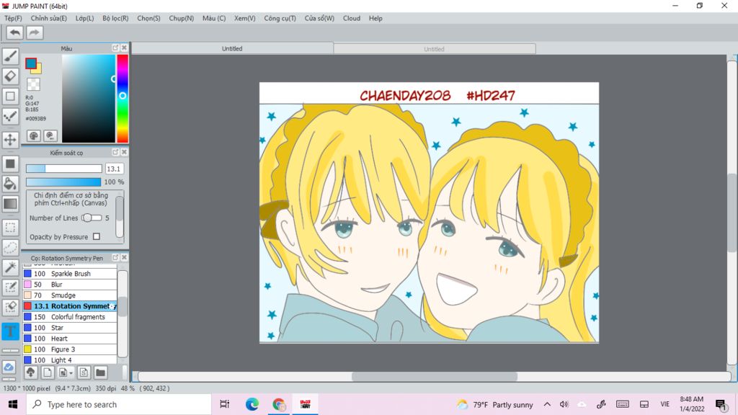Open the Bộ lọc(R) menu
This screenshot has height=415, width=738.
(115, 18)
